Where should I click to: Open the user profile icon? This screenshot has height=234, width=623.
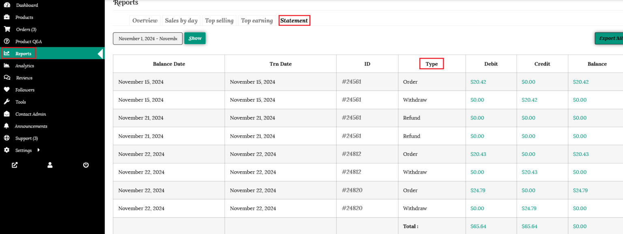pyautogui.click(x=50, y=165)
